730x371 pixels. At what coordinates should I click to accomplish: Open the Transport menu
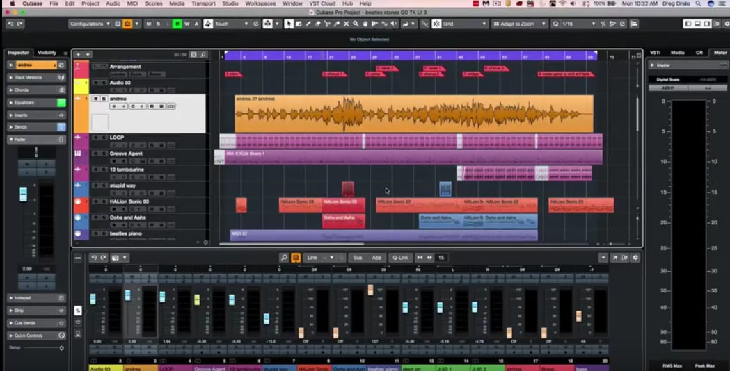pyautogui.click(x=204, y=3)
